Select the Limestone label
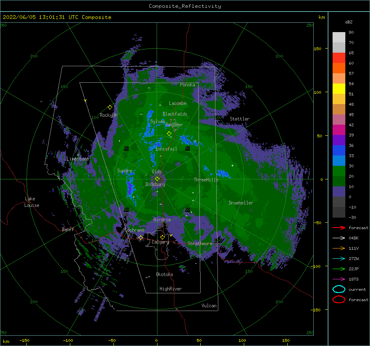 (x=78, y=159)
